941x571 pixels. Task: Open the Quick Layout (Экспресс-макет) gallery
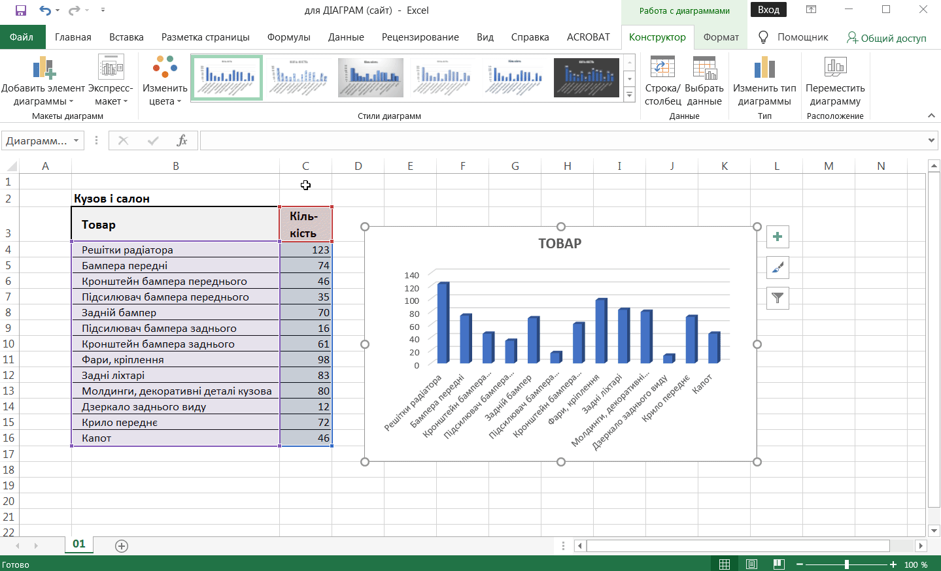click(x=111, y=68)
